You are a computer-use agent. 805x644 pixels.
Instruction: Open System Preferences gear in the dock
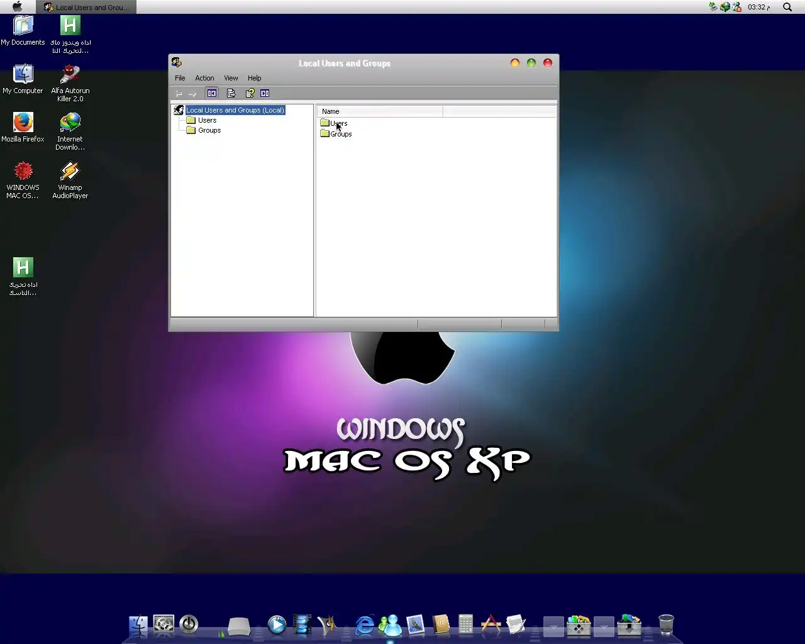pyautogui.click(x=164, y=625)
